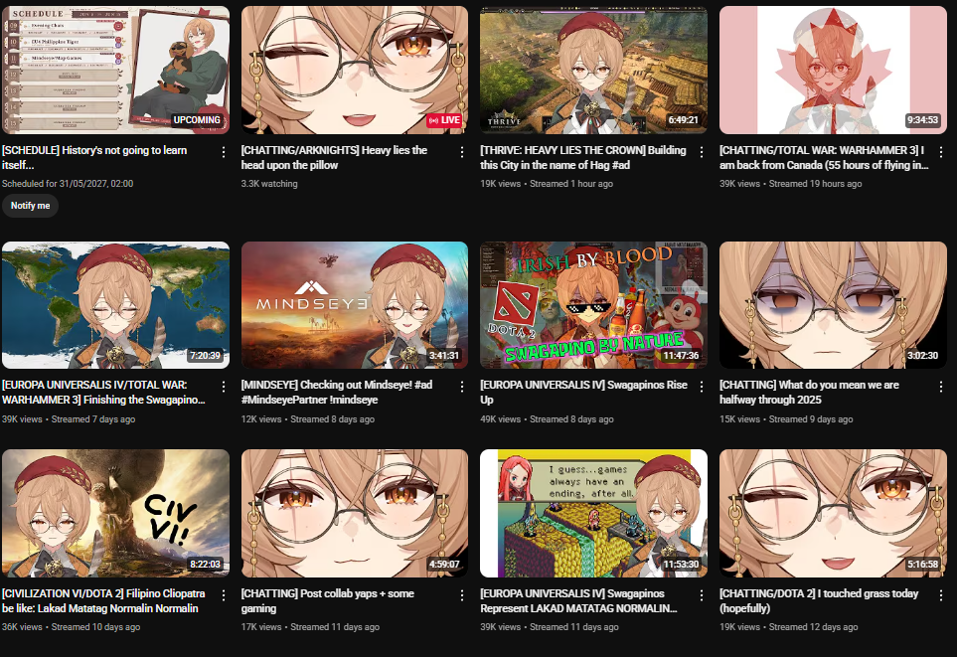Open the History's not going to learn itself title

point(94,157)
